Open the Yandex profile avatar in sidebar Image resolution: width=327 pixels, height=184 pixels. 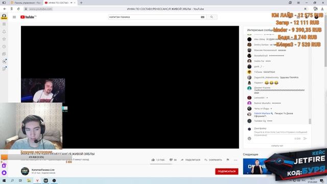click(x=4, y=16)
